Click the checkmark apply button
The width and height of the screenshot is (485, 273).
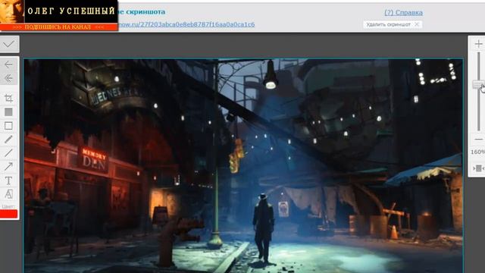click(x=9, y=44)
